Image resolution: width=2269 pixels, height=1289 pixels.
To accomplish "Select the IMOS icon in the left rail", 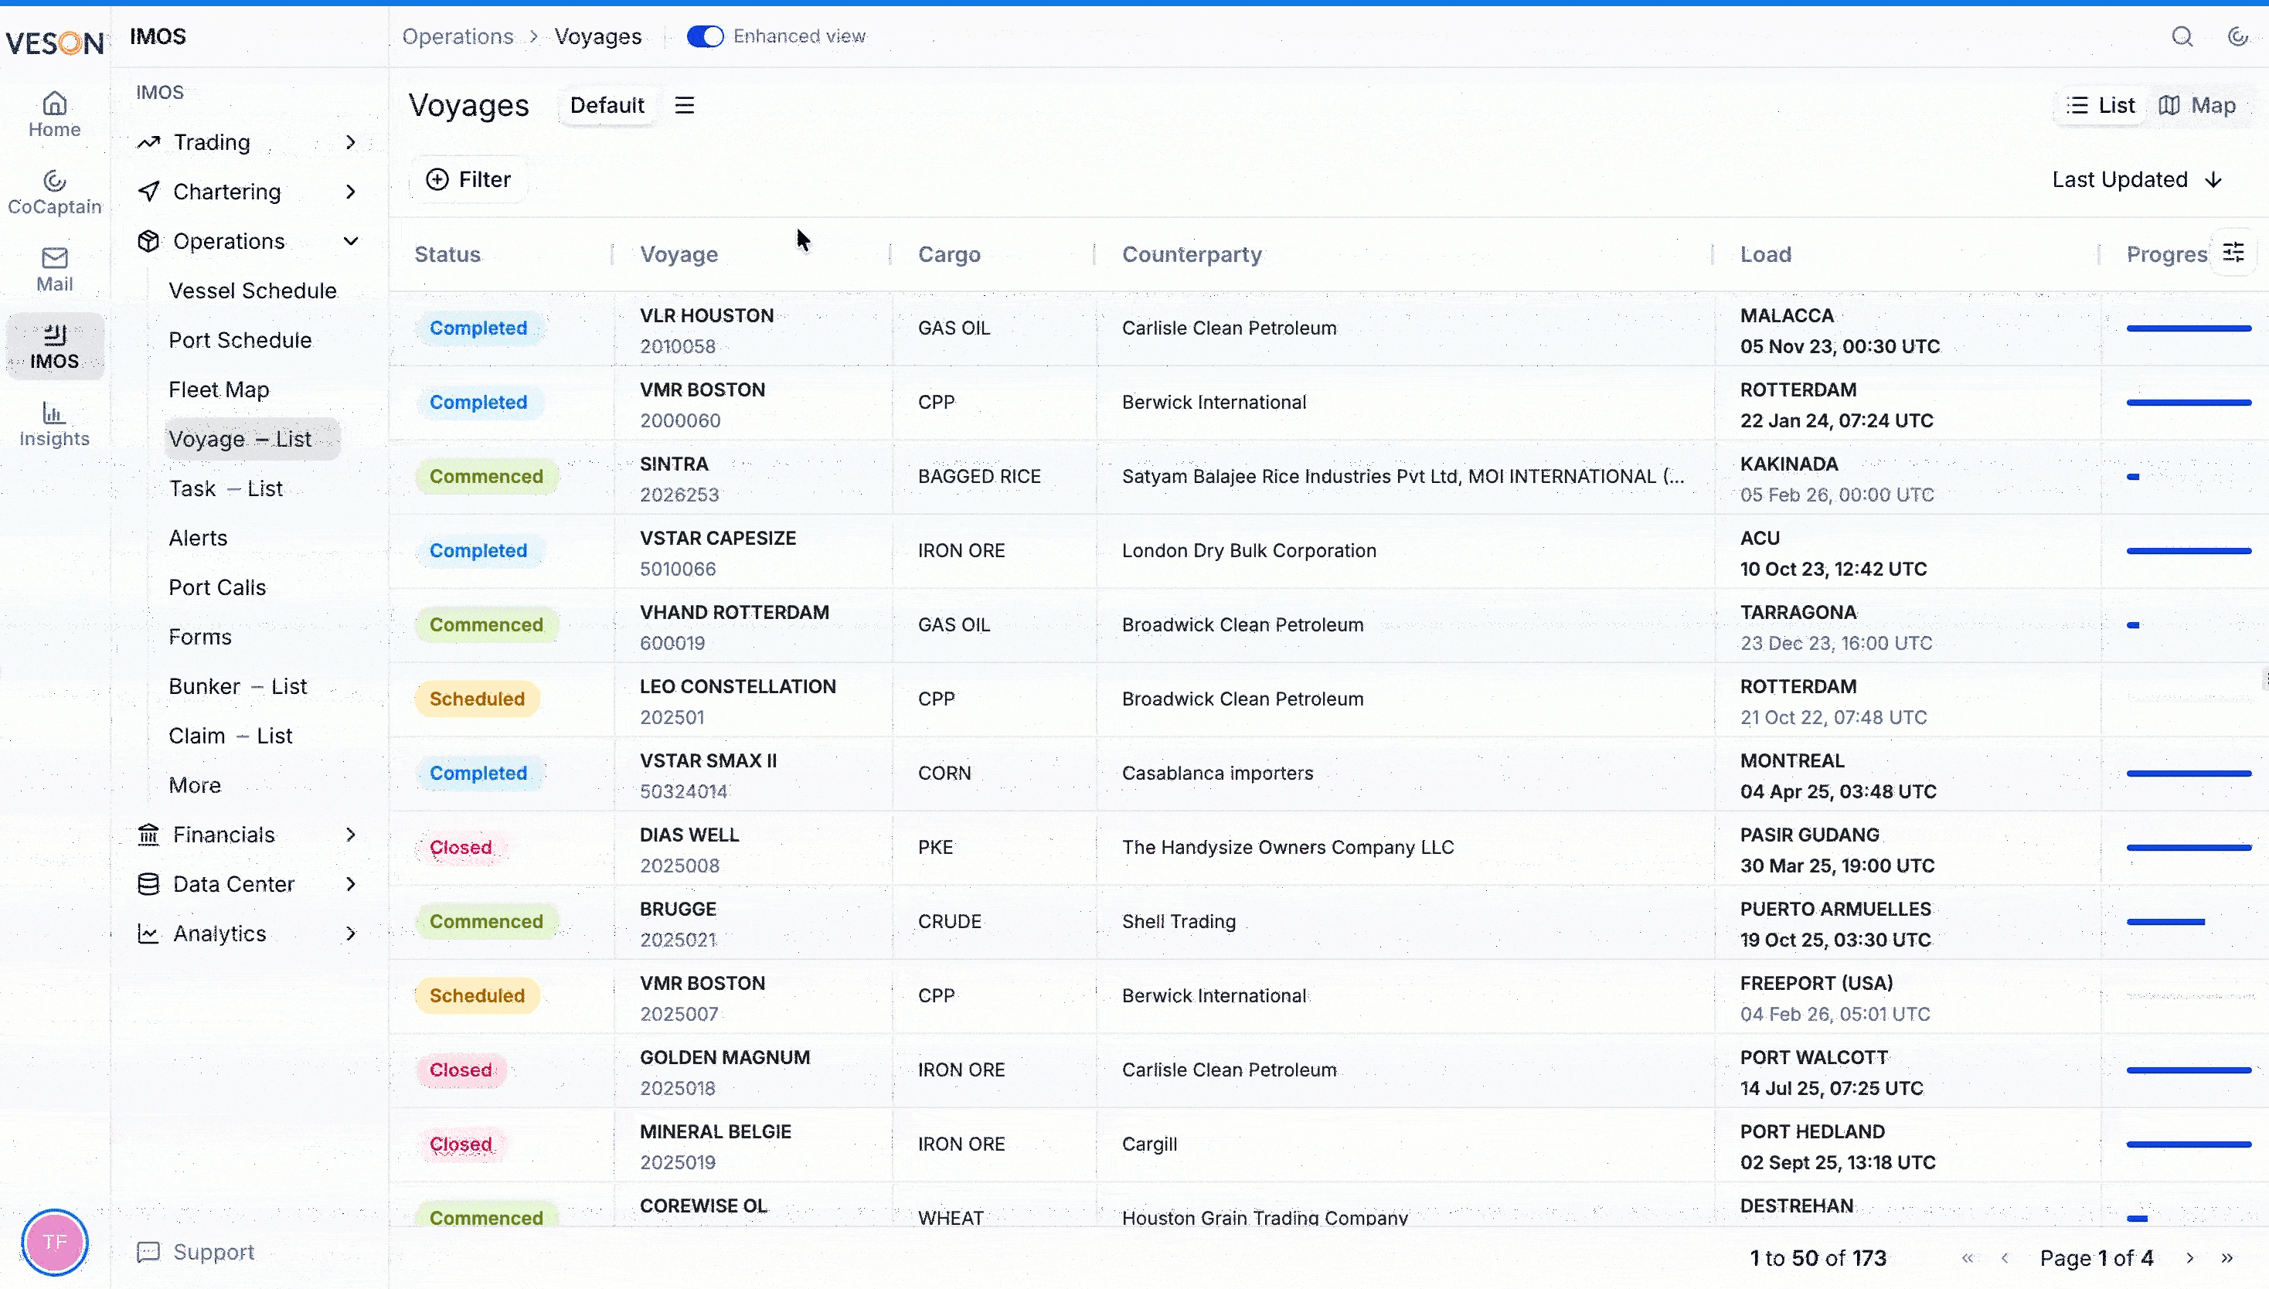I will [55, 346].
